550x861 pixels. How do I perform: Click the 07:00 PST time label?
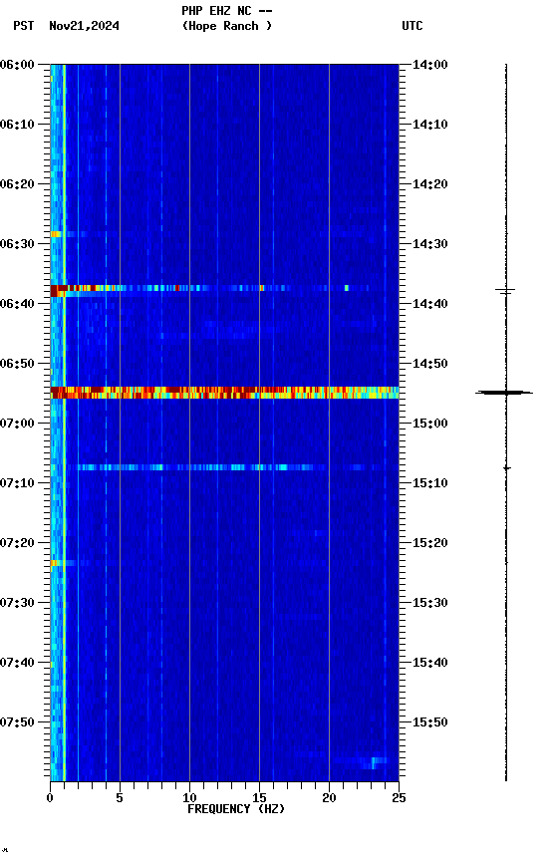pyautogui.click(x=17, y=424)
